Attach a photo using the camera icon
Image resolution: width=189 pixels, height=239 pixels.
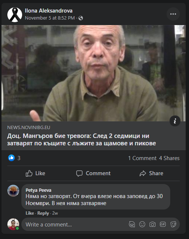153,224
